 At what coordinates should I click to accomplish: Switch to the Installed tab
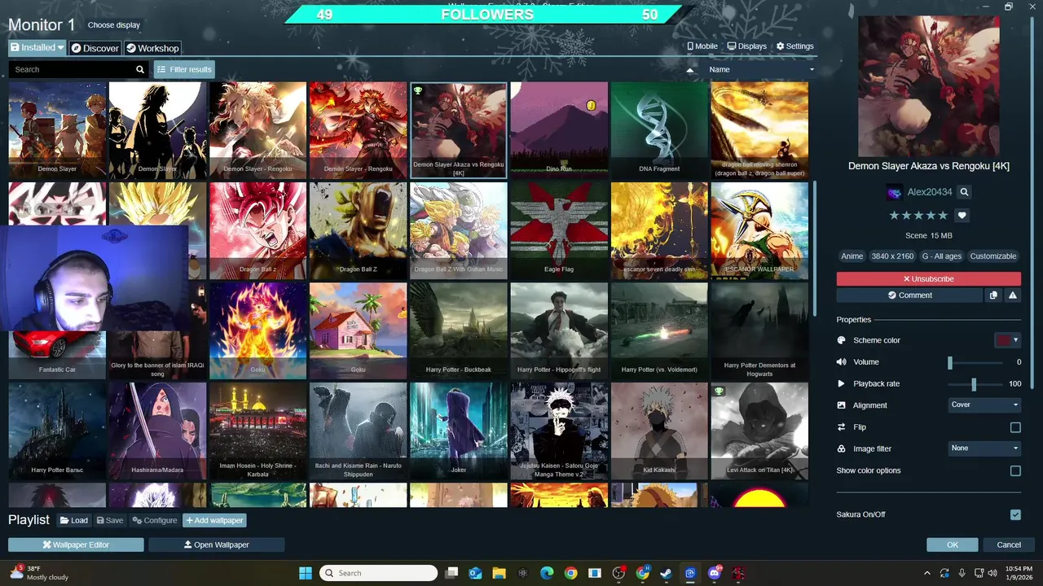37,48
